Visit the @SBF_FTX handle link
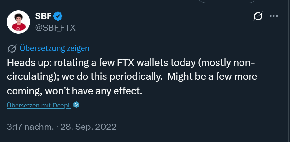Viewport: 290px width, 142px height. [55, 28]
